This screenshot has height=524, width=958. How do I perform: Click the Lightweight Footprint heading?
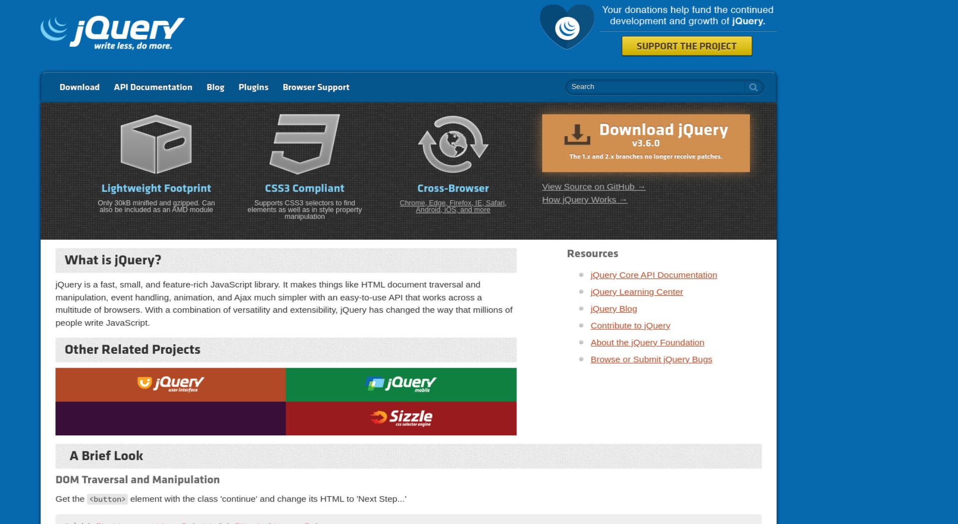tap(156, 188)
